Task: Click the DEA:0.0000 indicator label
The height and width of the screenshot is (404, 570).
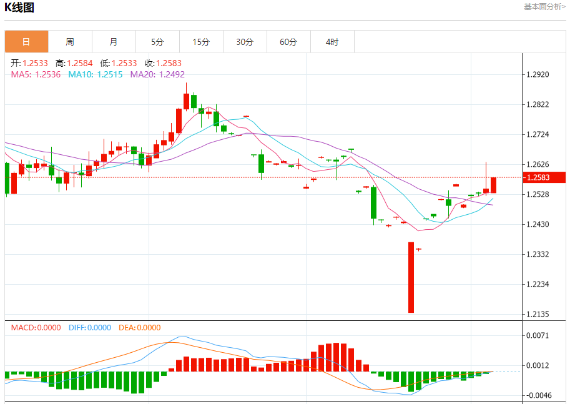Action: tap(140, 328)
